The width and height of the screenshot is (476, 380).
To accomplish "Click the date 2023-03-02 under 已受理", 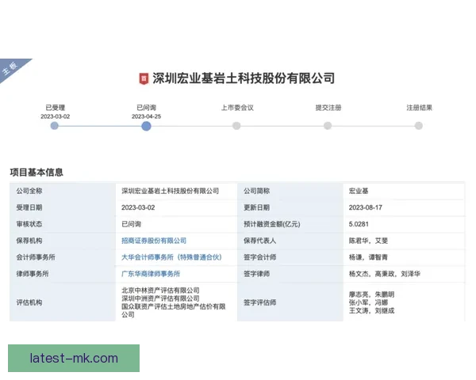I will point(56,116).
